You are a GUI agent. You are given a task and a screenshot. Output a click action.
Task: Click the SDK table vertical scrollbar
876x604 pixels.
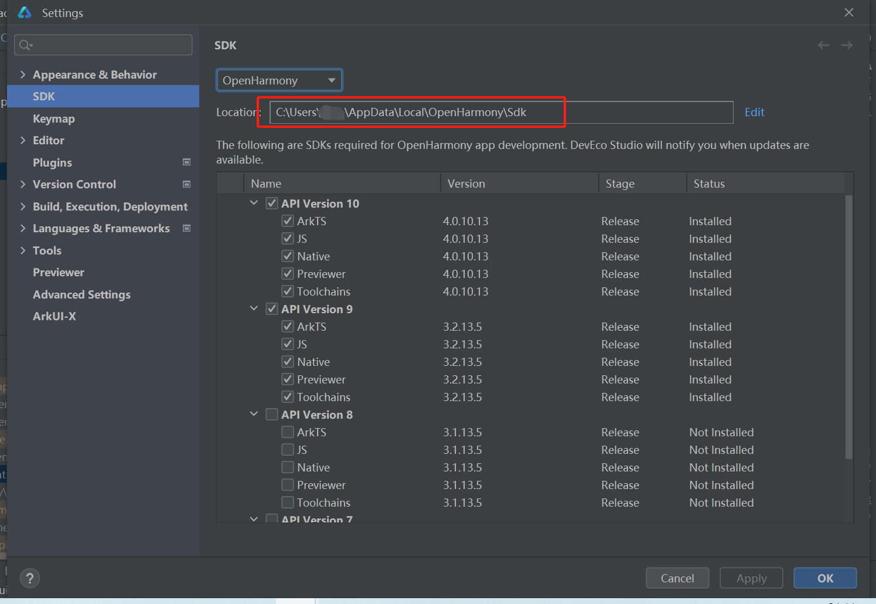(849, 326)
